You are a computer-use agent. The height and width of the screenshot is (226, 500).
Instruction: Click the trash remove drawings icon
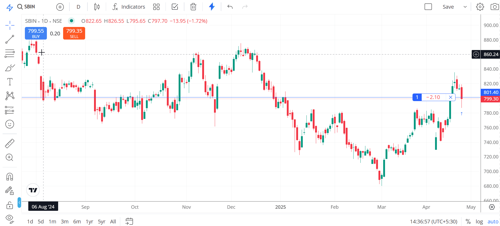click(x=193, y=7)
